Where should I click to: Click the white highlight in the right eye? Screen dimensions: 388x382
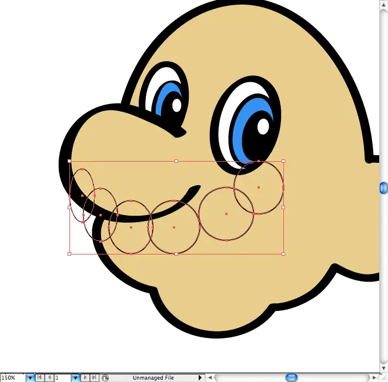[263, 126]
